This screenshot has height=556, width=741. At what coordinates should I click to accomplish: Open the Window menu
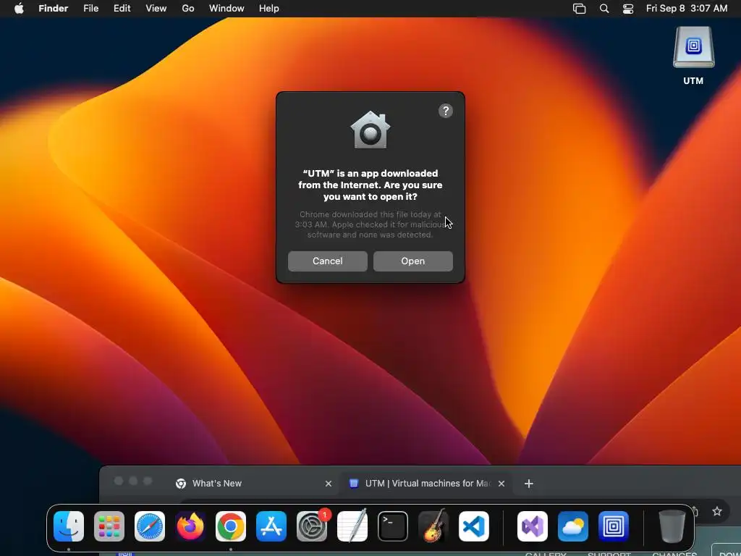[x=226, y=9]
